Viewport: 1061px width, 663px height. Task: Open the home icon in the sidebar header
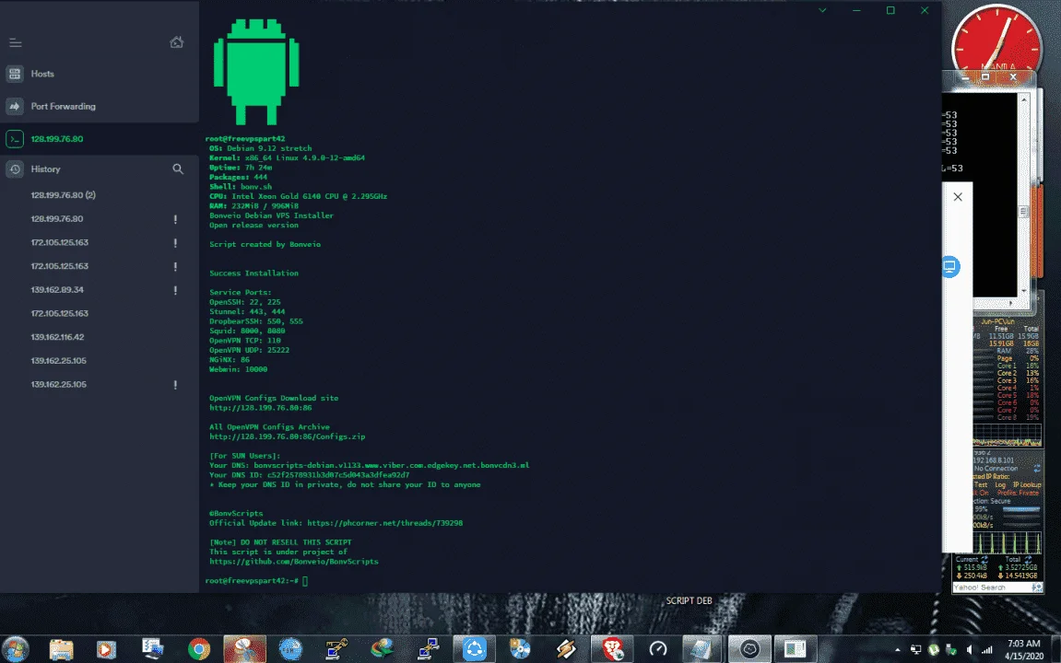[x=177, y=42]
